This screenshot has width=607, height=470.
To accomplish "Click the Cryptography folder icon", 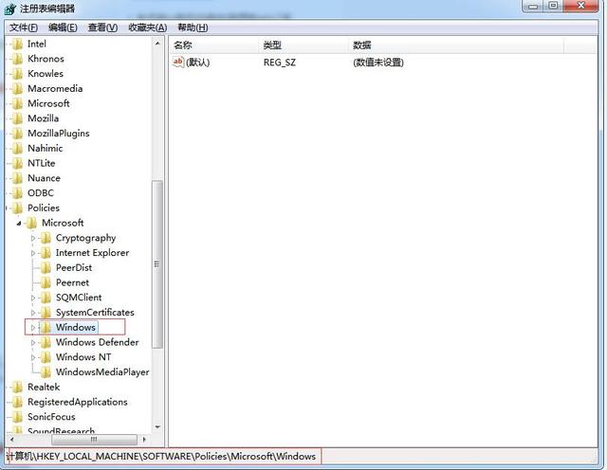I will [46, 238].
